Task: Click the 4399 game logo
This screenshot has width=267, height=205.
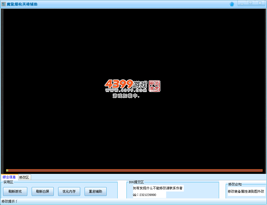Action: (x=126, y=86)
